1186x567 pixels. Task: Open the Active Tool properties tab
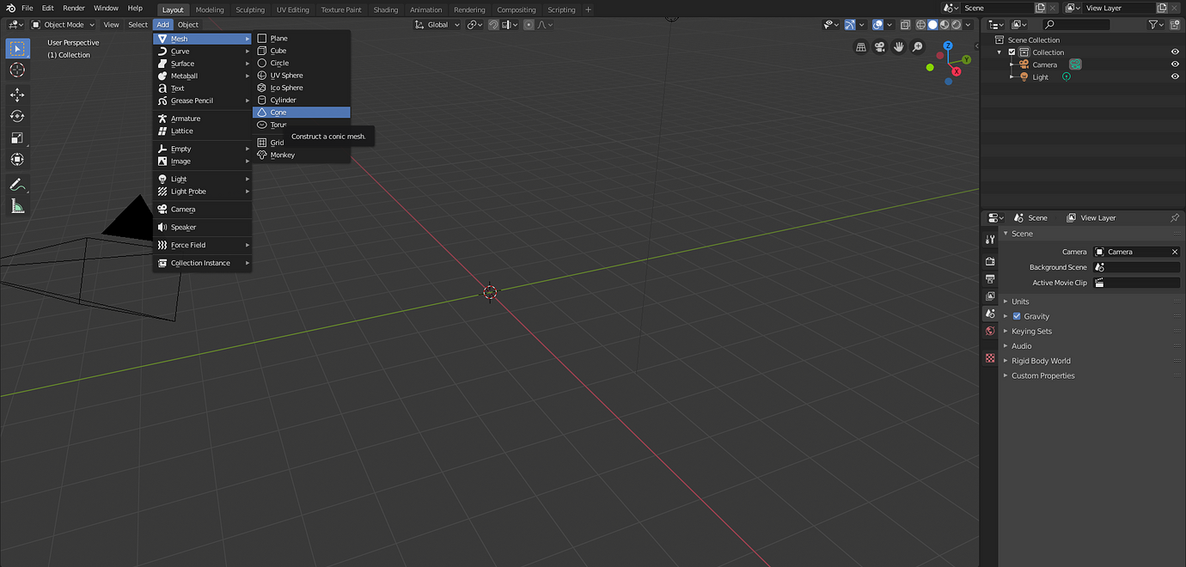990,240
